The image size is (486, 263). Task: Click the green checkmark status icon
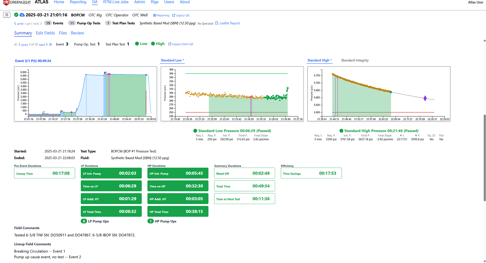[x=16, y=15]
